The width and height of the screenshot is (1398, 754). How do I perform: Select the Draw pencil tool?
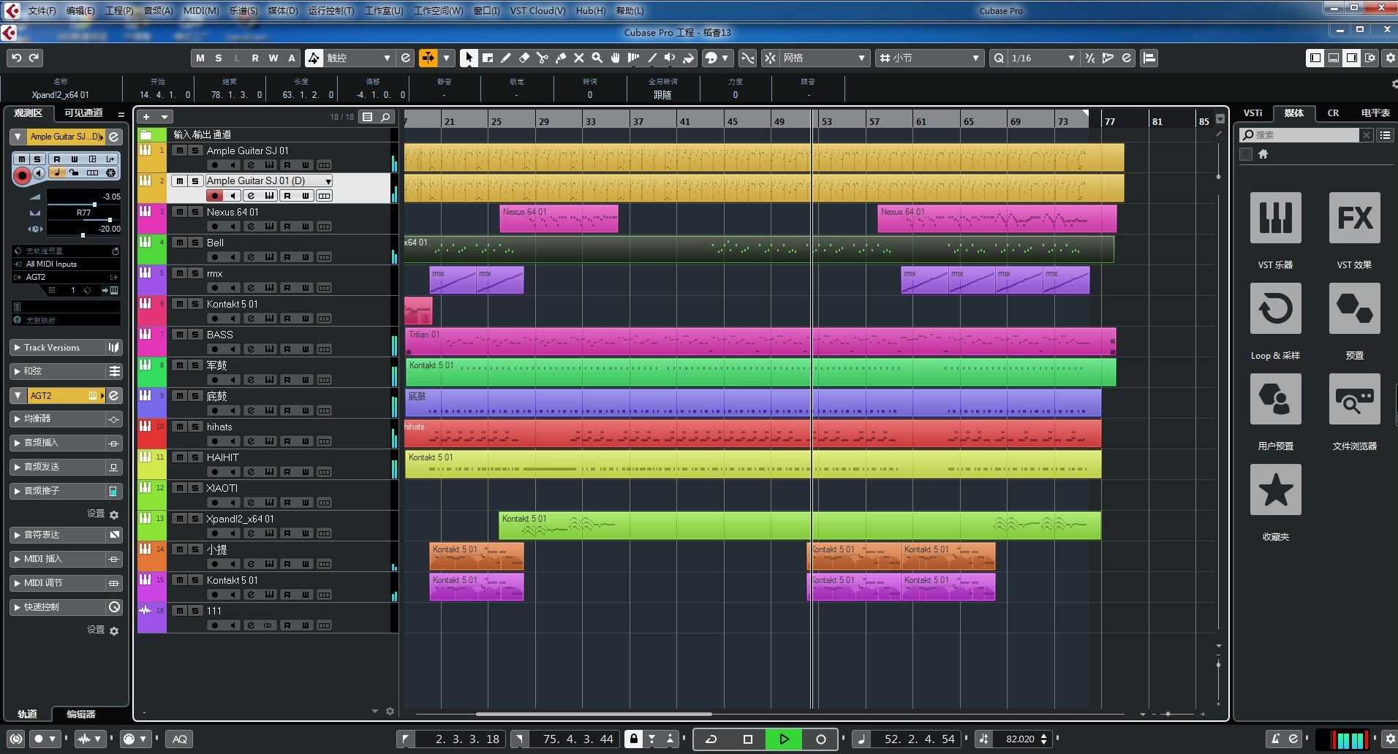506,58
